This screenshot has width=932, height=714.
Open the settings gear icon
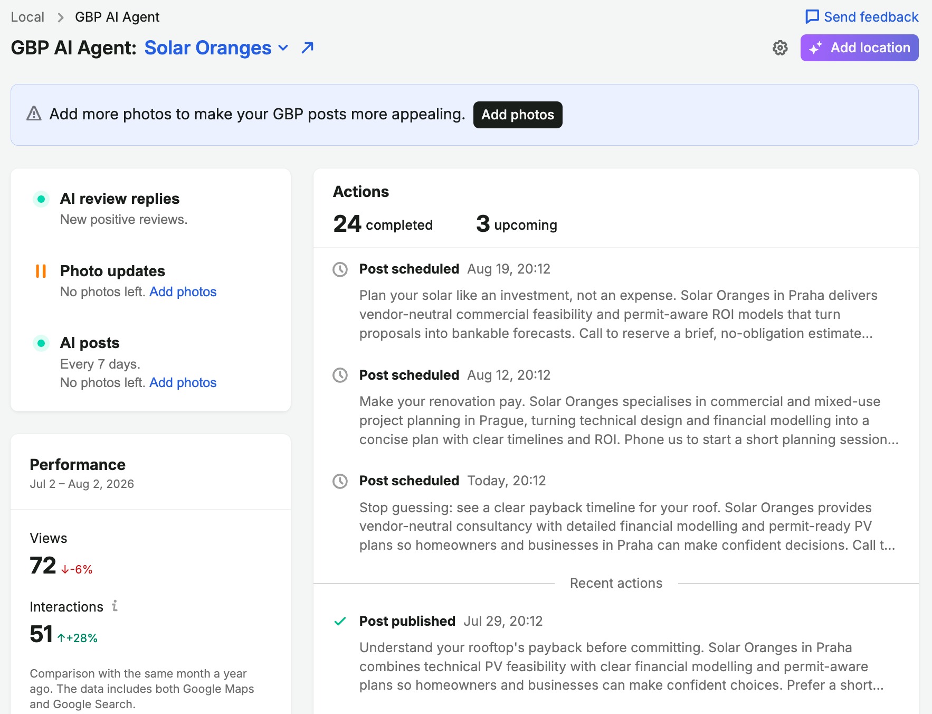click(x=780, y=48)
